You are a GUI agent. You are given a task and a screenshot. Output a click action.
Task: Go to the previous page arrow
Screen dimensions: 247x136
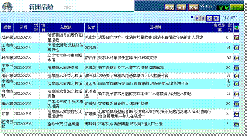click(x=203, y=18)
